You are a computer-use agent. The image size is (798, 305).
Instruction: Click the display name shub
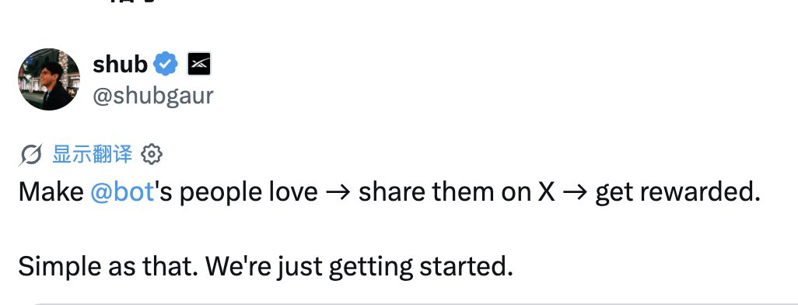click(x=120, y=65)
